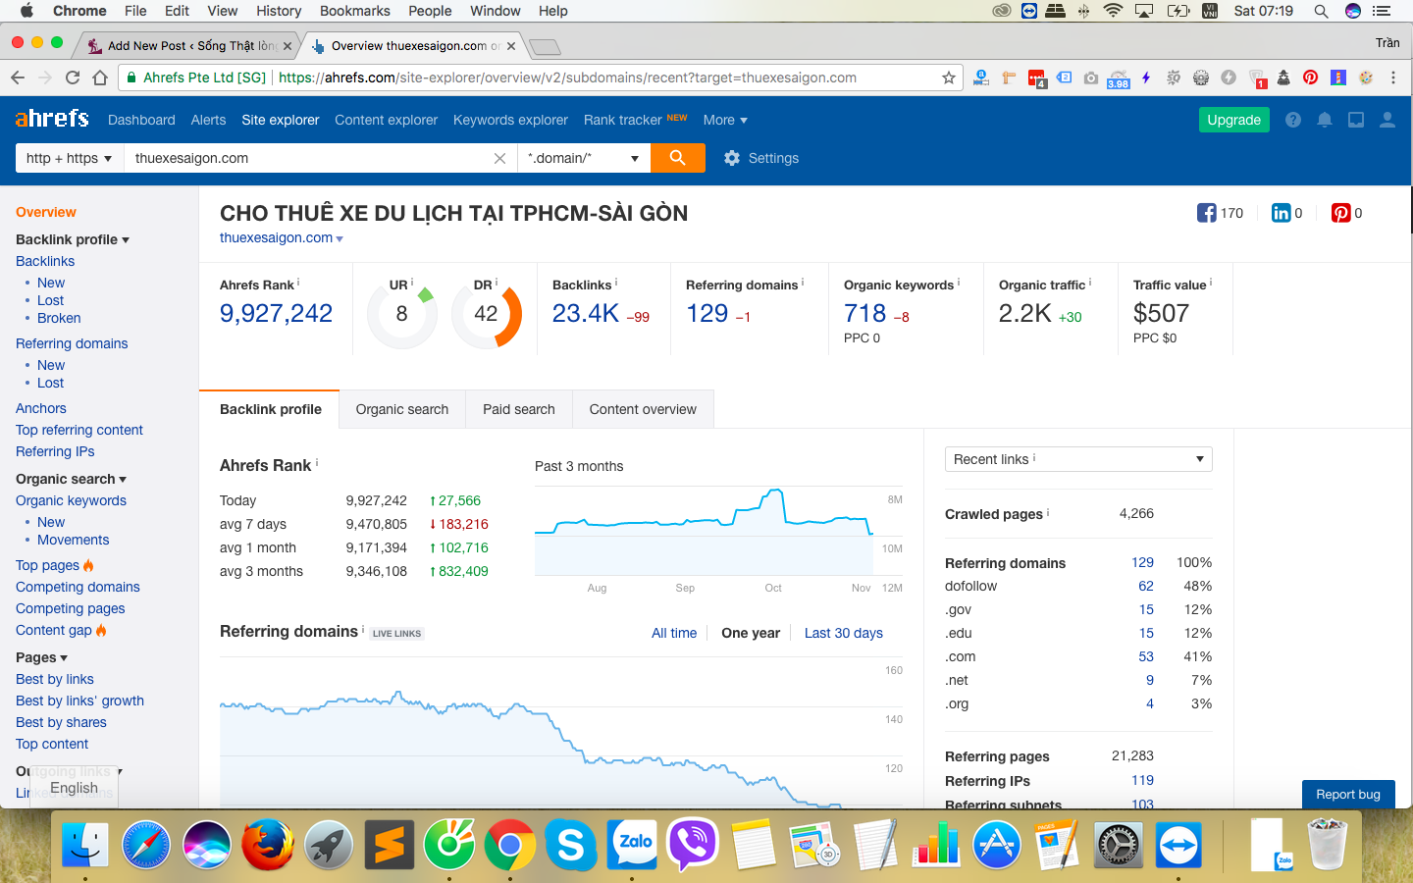Select One year referring domains range
Image resolution: width=1413 pixels, height=883 pixels.
click(x=751, y=633)
